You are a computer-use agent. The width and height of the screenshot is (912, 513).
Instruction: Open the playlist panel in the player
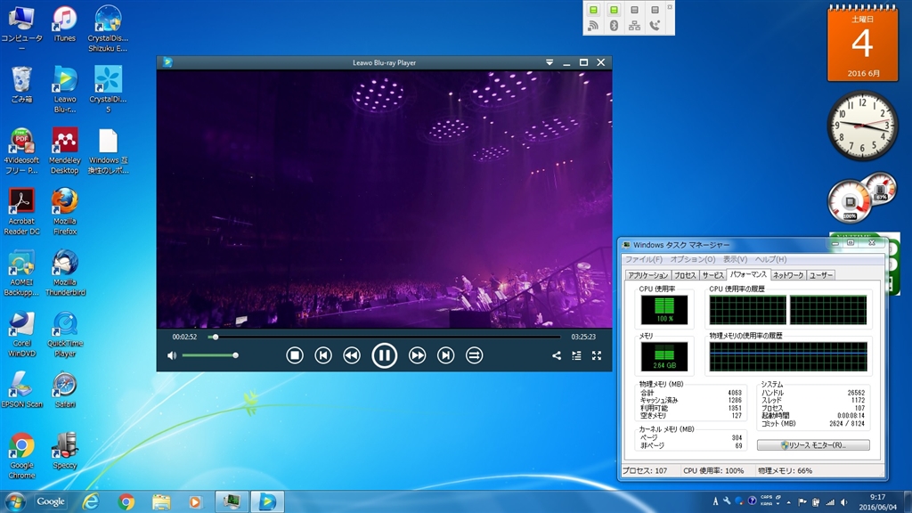click(x=576, y=355)
